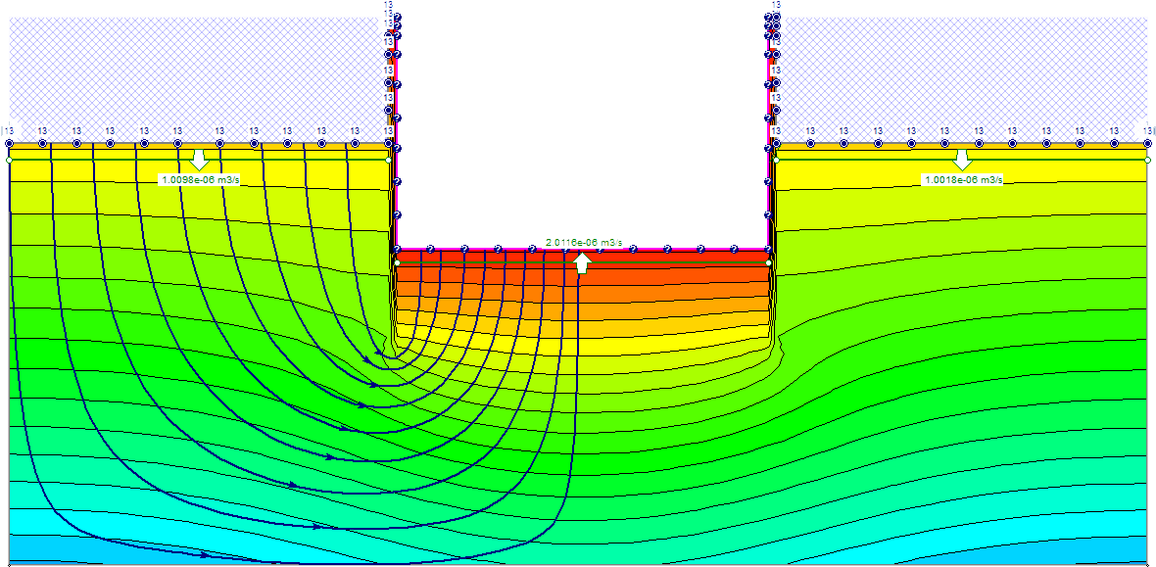
Task: Click the left hatched water region
Action: [x=196, y=69]
